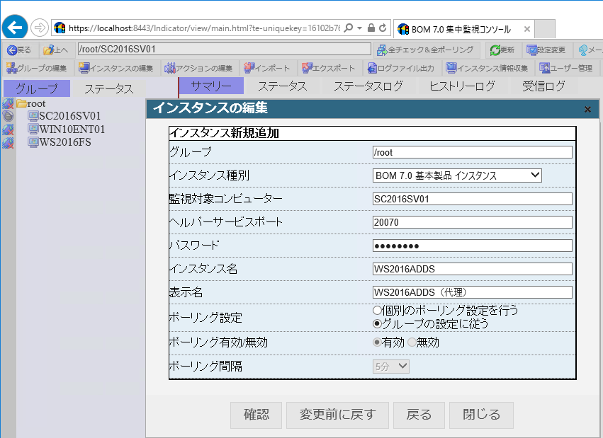This screenshot has height=438, width=603.
Task: Open グループの編集
Action: (x=37, y=69)
